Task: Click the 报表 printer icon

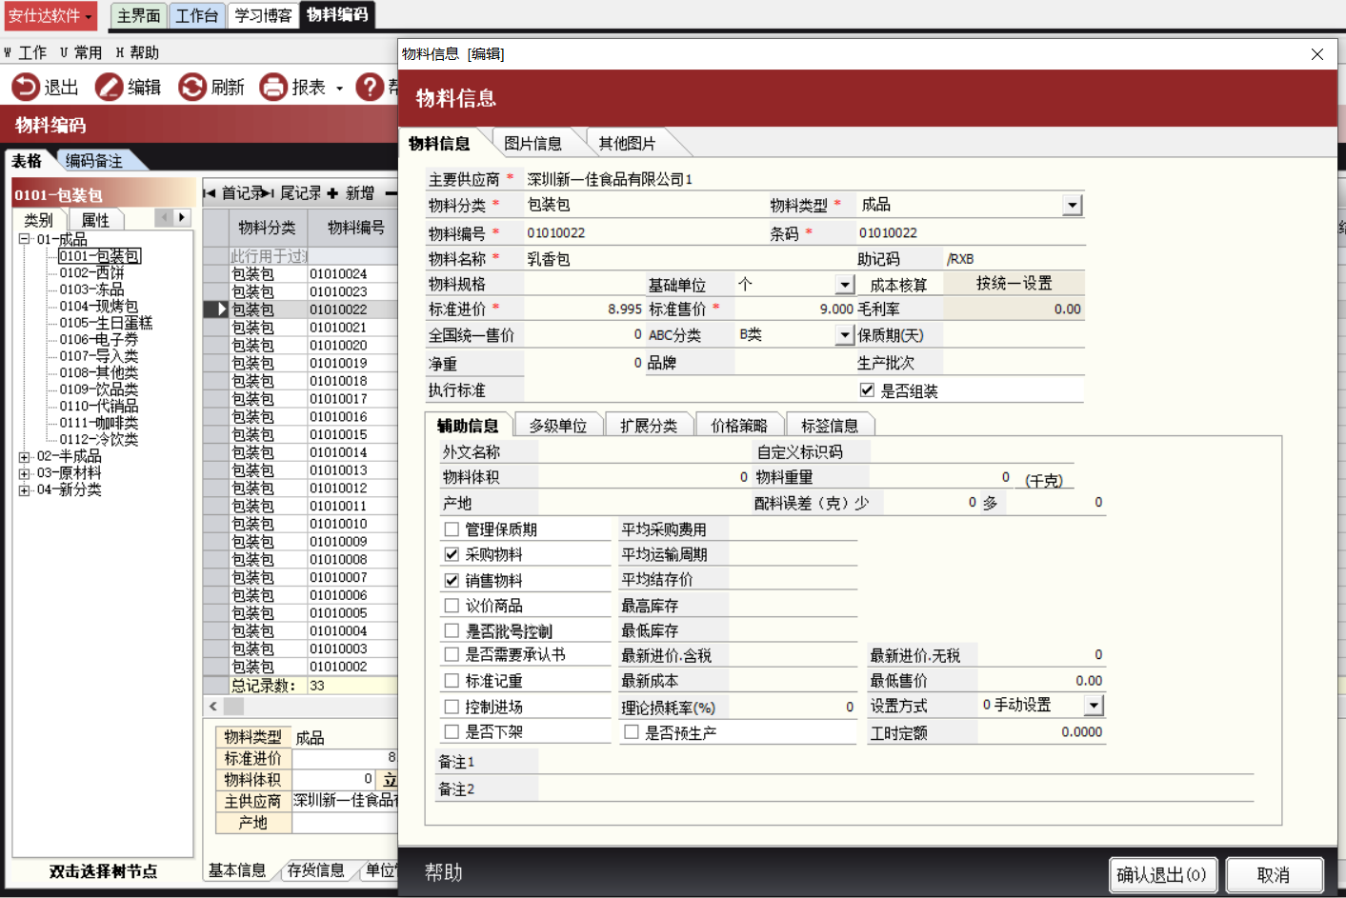Action: [273, 88]
